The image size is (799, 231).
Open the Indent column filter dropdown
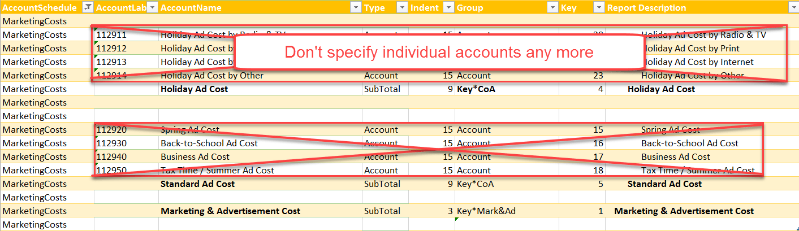click(448, 8)
